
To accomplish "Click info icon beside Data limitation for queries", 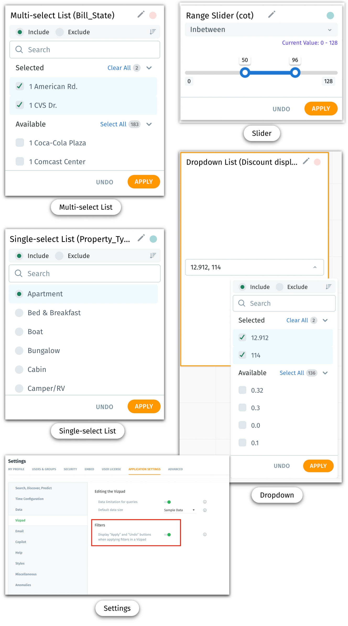I will 205,502.
